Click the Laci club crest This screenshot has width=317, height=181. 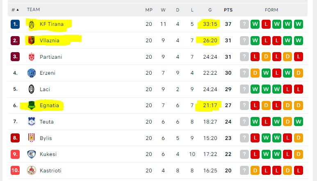tap(31, 89)
